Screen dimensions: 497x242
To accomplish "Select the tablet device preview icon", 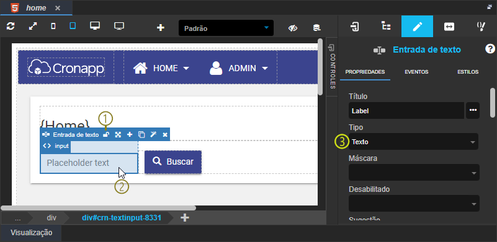I will tap(73, 26).
